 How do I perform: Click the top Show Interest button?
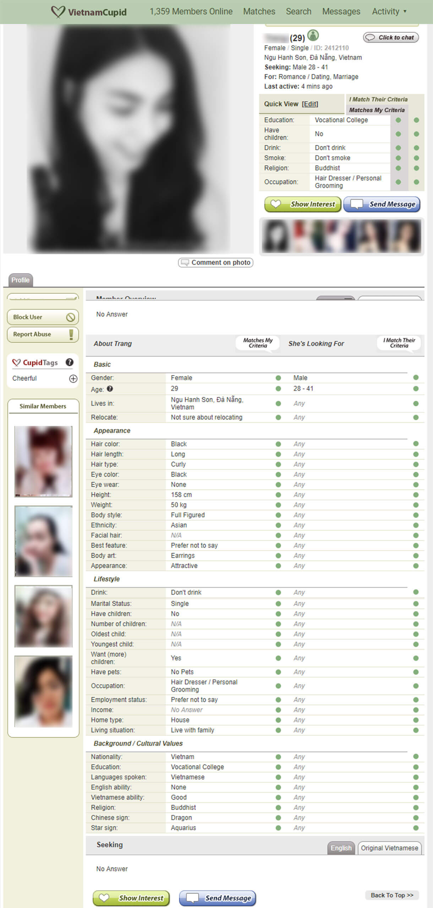(x=302, y=204)
